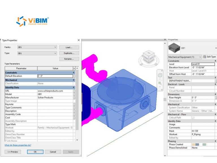Click the Parameter column header
Screen dimensions: 217x163
pos(21,68)
